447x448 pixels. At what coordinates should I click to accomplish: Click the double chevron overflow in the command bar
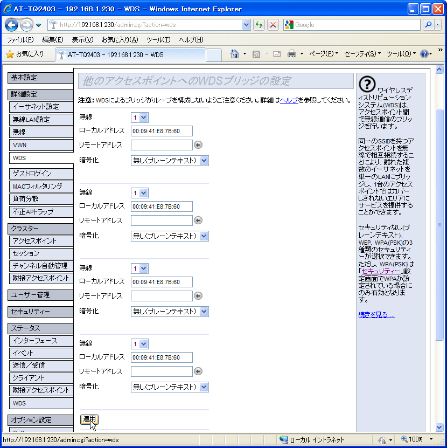pyautogui.click(x=440, y=50)
